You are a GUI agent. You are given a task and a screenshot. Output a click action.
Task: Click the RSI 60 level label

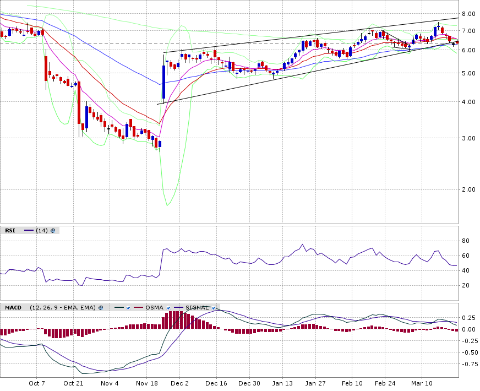(466, 256)
